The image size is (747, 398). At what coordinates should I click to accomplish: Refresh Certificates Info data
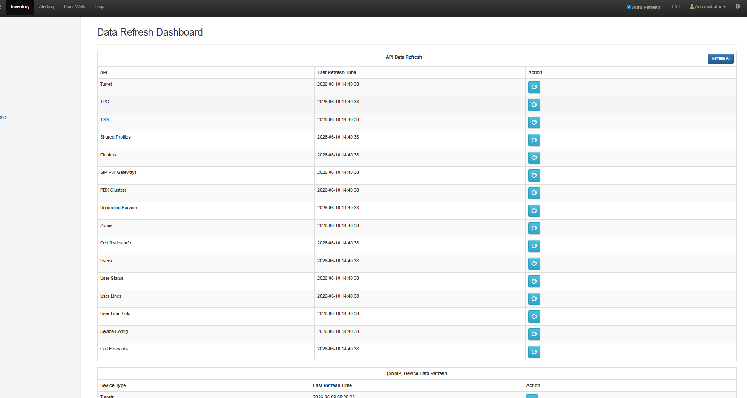[534, 246]
